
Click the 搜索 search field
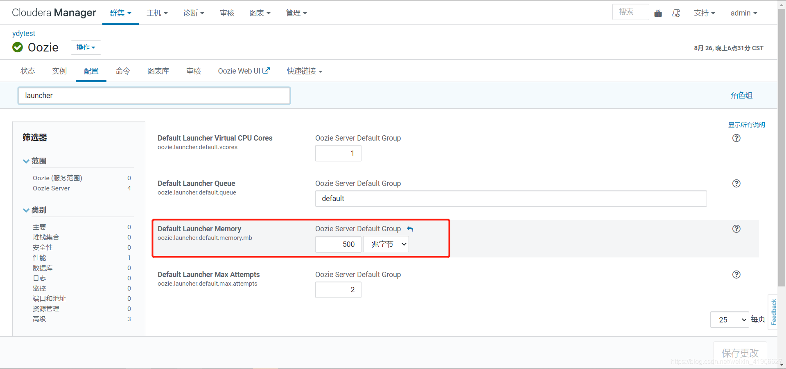630,12
